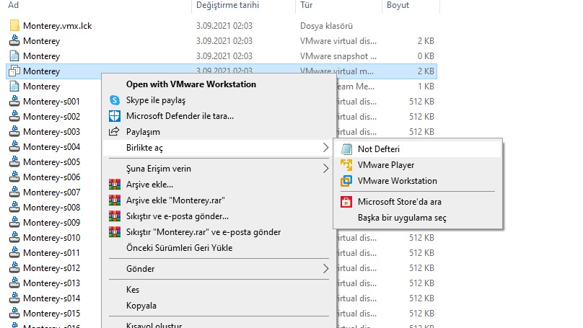
Task: Open with VMware Player
Action: pos(386,165)
